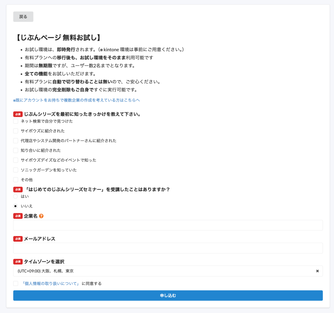The image size is (334, 313).
Task: Click the メールアドレス input field
Action: (168, 248)
